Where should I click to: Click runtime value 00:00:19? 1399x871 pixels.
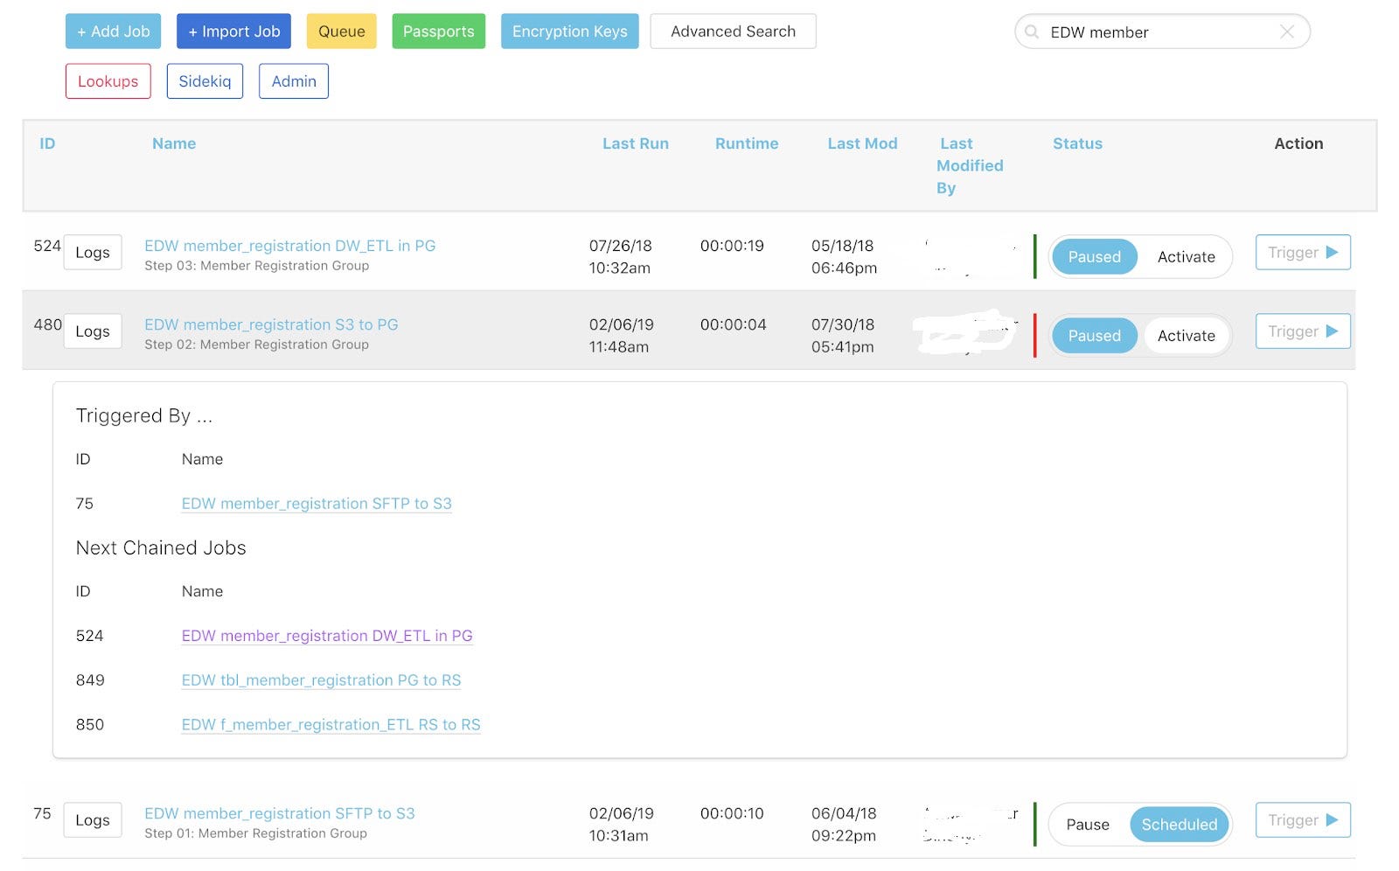pyautogui.click(x=732, y=246)
